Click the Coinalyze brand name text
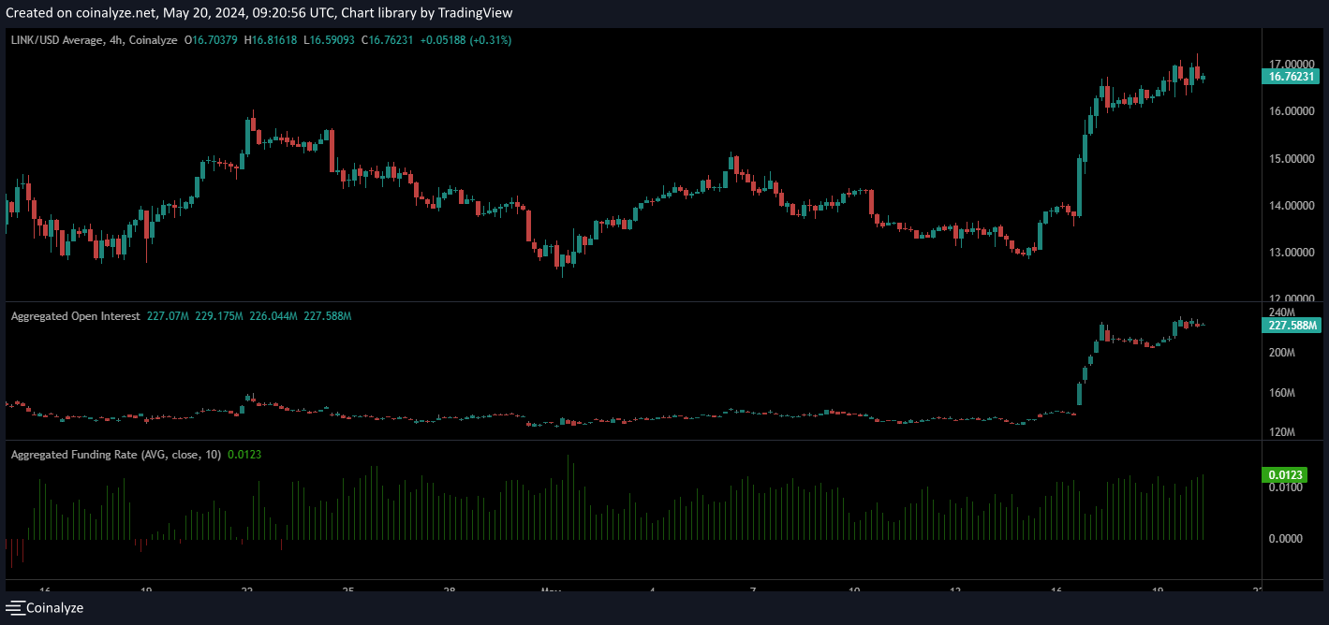The image size is (1329, 625). click(54, 608)
